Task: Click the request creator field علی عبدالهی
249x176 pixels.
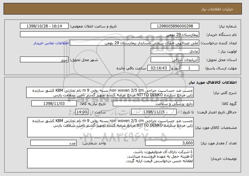Action: click(x=135, y=43)
